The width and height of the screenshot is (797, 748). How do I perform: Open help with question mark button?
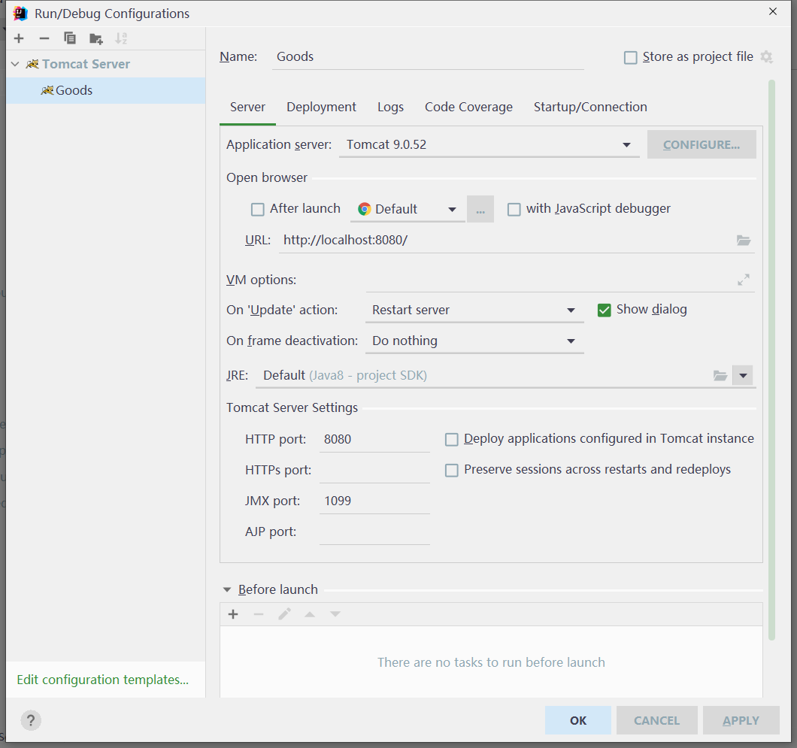[31, 720]
